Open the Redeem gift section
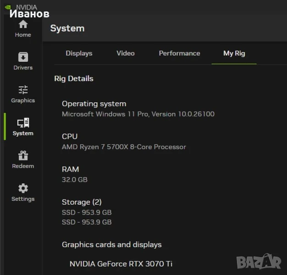 tap(23, 159)
